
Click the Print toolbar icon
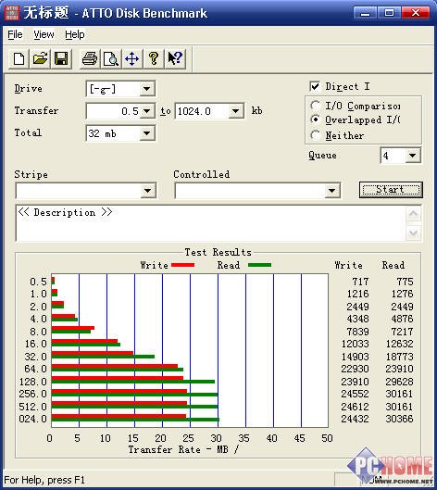[x=90, y=58]
